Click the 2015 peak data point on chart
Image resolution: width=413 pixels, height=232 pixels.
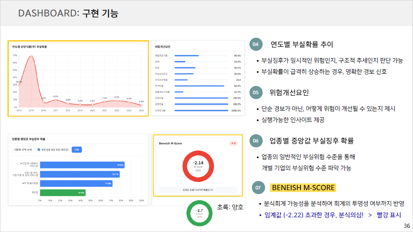pos(31,56)
